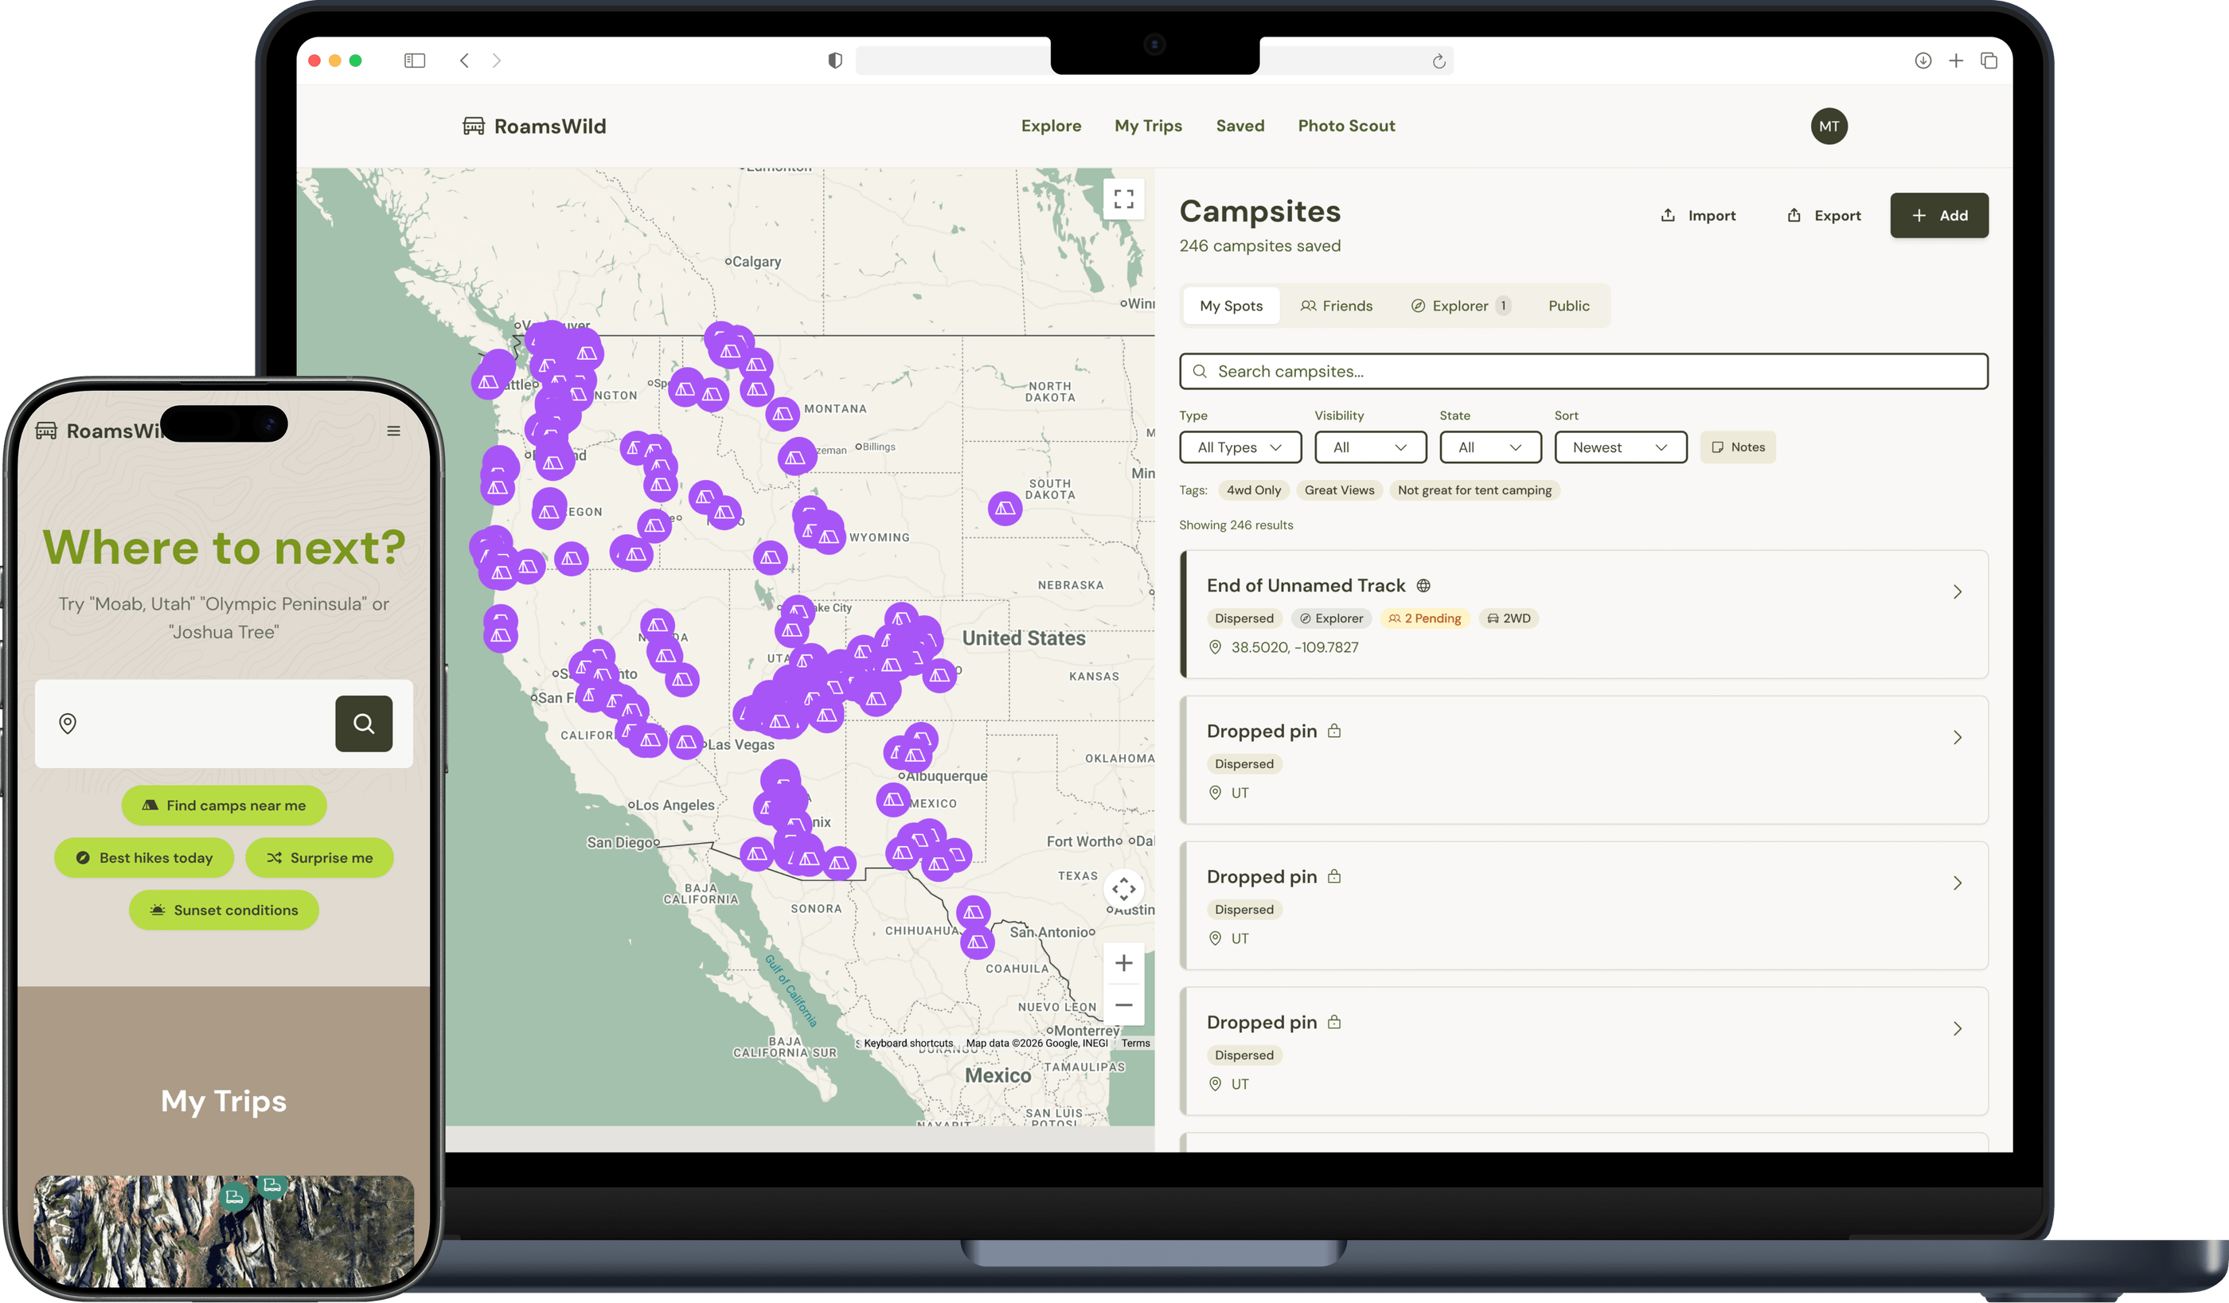Viewport: 2229px width, 1303px height.
Task: Open the Saved navigation item
Action: pyautogui.click(x=1240, y=126)
